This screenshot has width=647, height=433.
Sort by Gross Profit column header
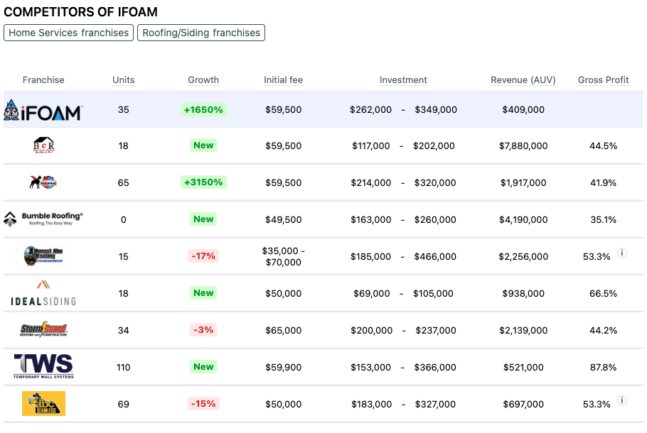pyautogui.click(x=603, y=80)
